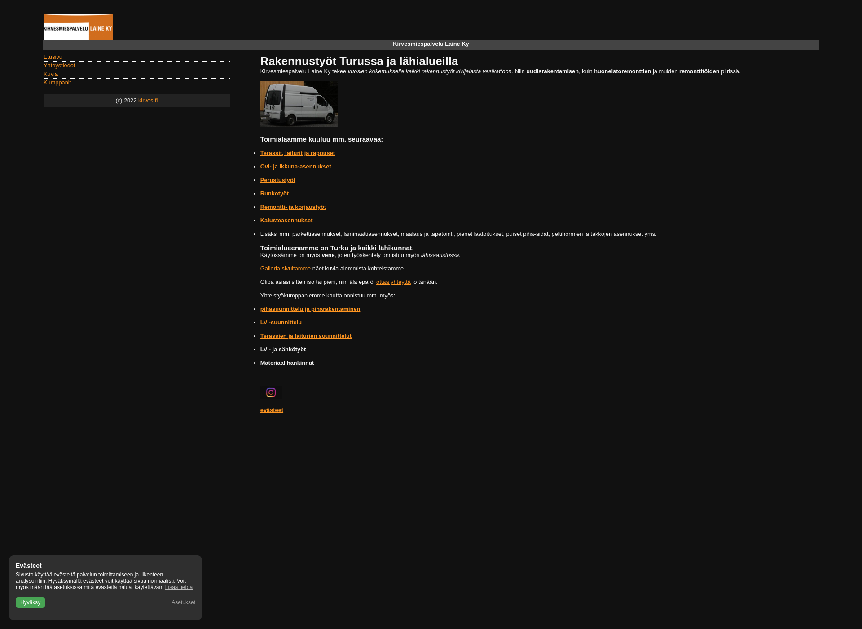
Task: Open Etusivu navigation link
Action: [53, 56]
